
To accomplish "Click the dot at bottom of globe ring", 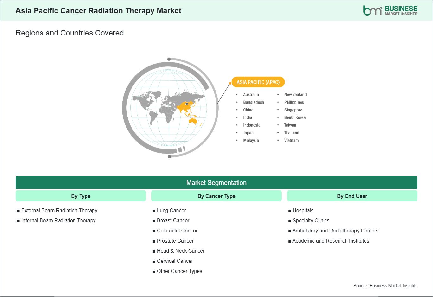I will (169, 156).
